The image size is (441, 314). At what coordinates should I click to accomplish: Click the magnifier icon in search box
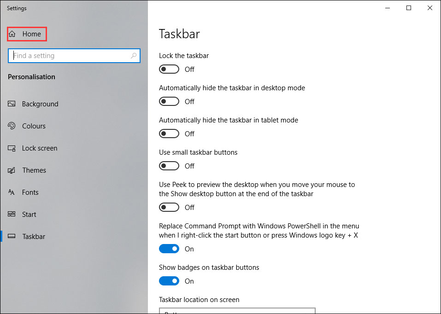click(x=134, y=56)
